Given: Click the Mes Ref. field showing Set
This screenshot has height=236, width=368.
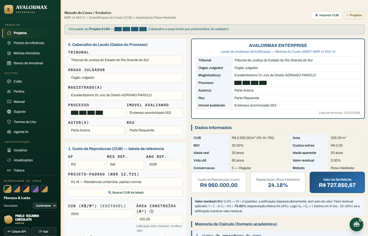Looking at the screenshot, I should pos(125,164).
